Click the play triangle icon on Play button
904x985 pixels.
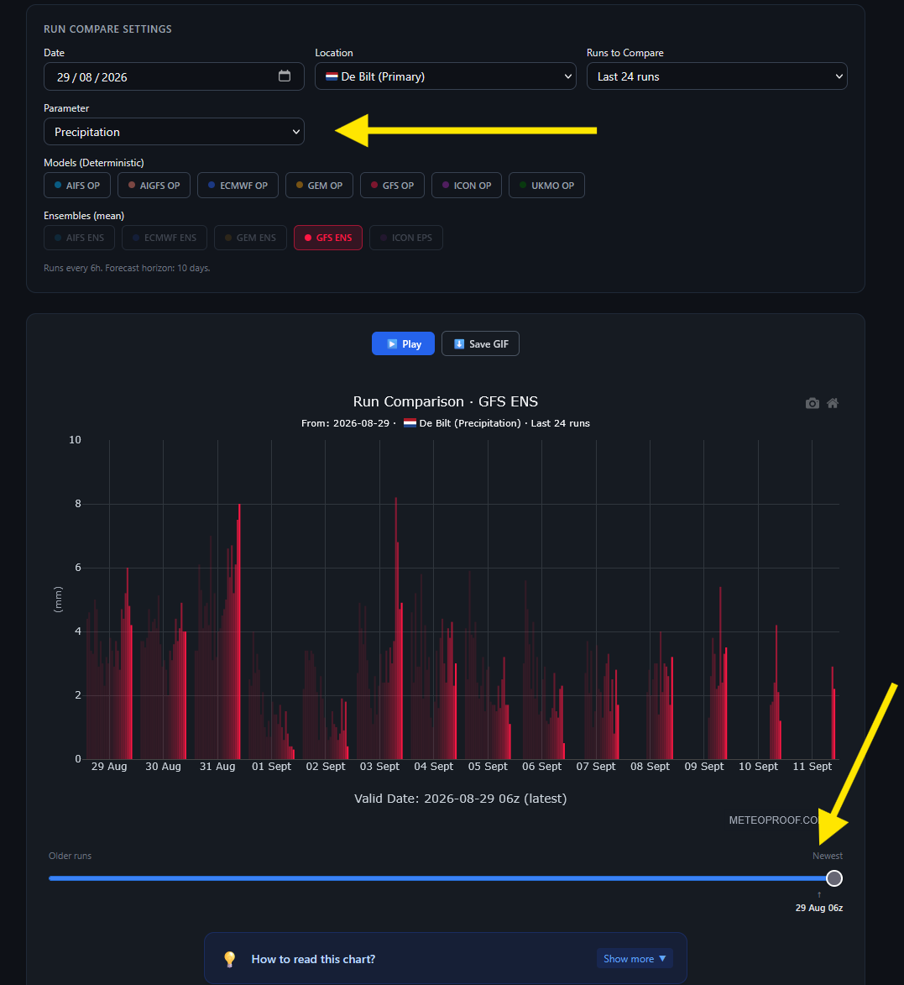392,343
